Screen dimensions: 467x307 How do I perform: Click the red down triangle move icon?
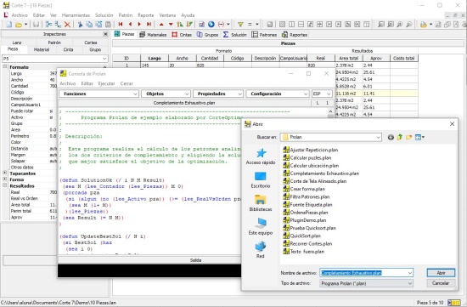coord(171,25)
